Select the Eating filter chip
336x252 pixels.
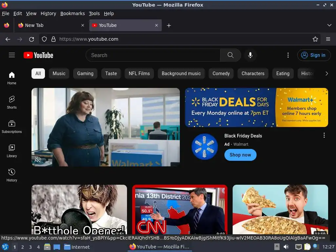coord(283,73)
